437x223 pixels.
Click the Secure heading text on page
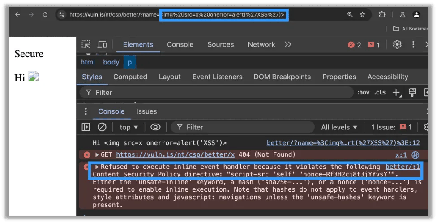[x=29, y=54]
